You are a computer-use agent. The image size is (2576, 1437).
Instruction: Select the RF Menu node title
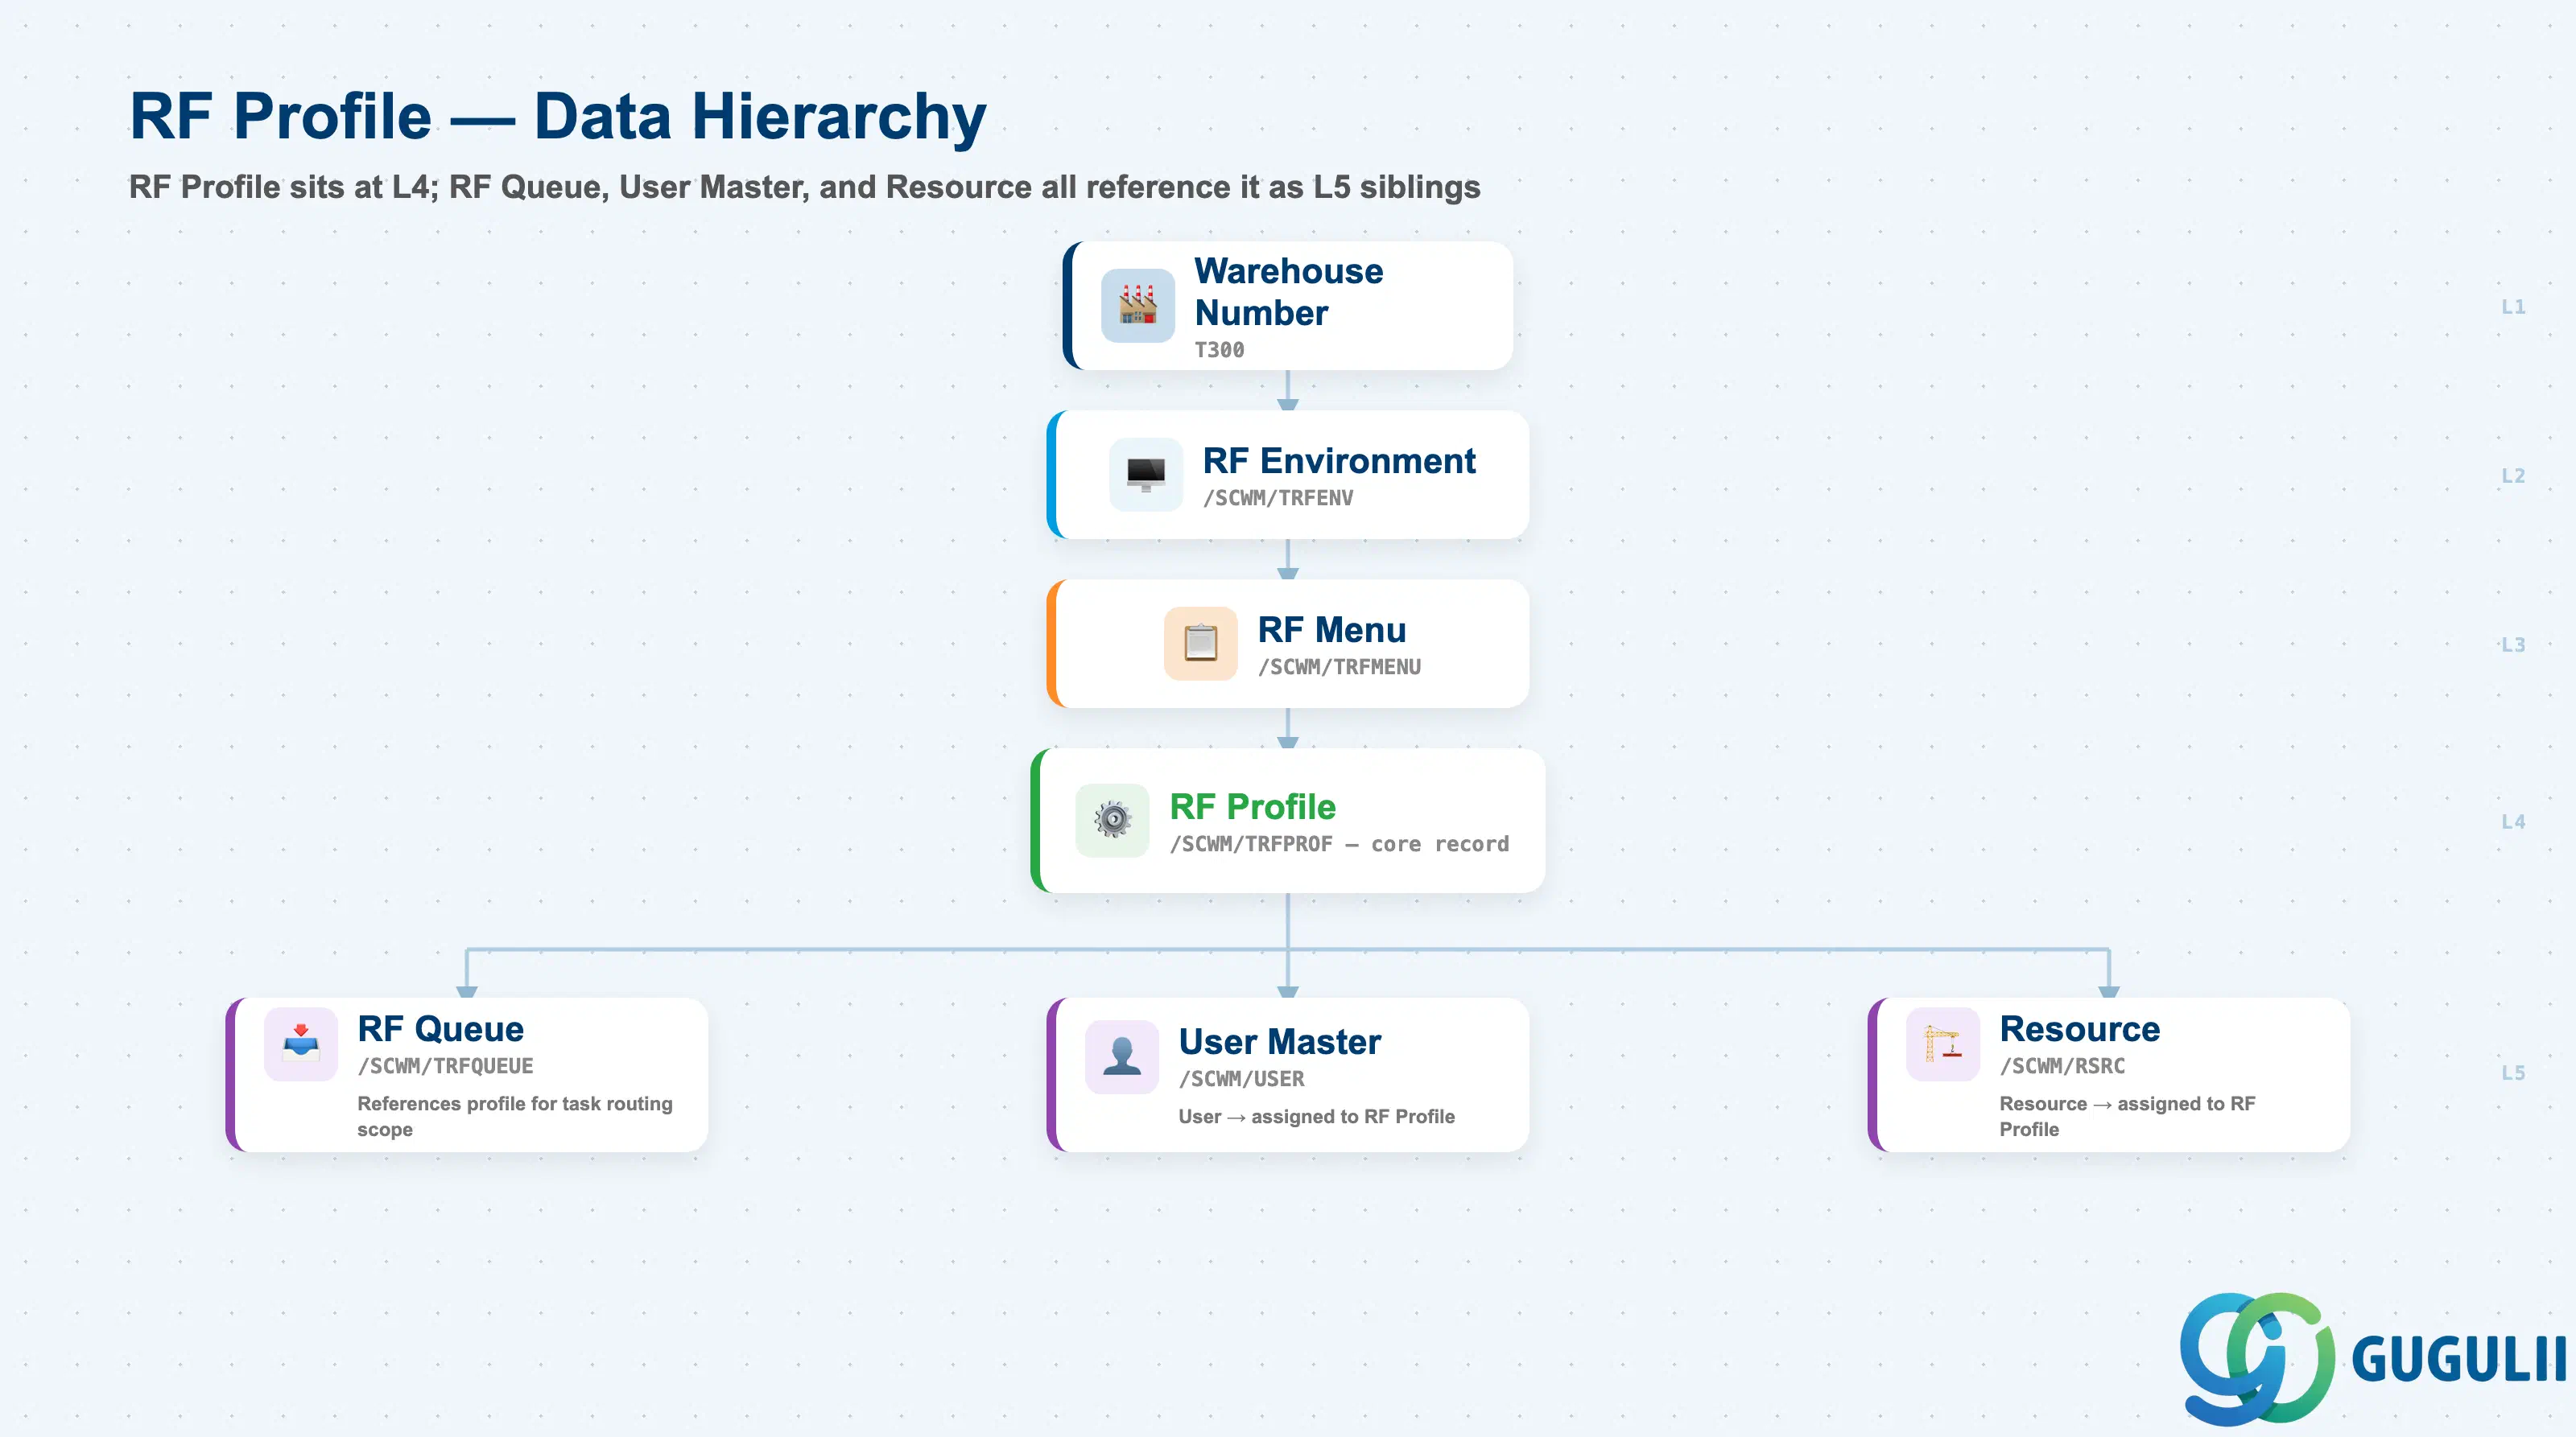[1332, 629]
